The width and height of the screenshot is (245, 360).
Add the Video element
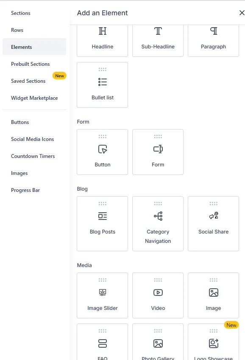[158, 295]
